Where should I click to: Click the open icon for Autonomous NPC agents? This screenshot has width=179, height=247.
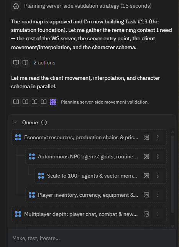[146, 156]
